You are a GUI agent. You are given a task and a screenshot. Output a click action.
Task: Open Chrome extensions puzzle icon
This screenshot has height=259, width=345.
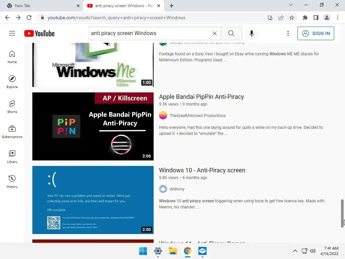tap(305, 18)
